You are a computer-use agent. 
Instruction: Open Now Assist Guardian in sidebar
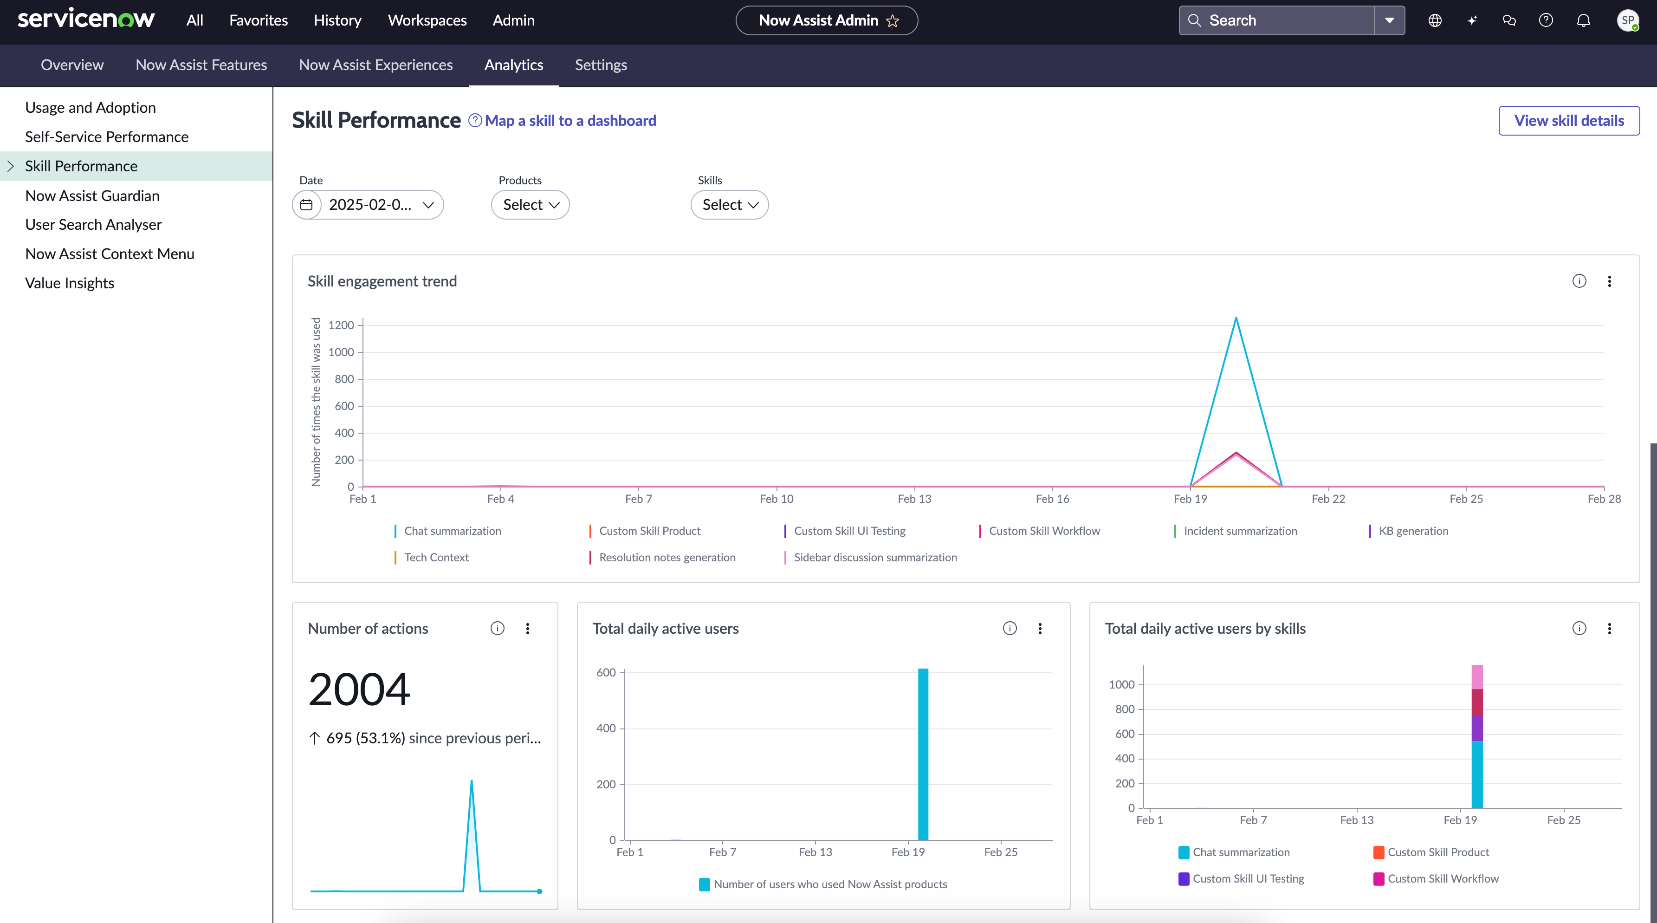[92, 195]
